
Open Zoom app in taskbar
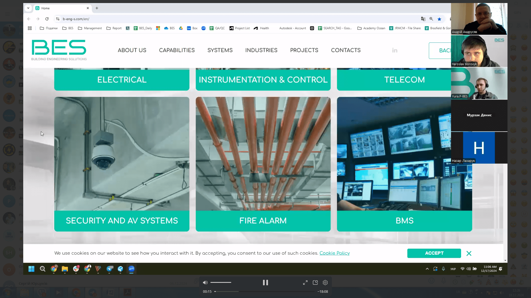(x=131, y=269)
